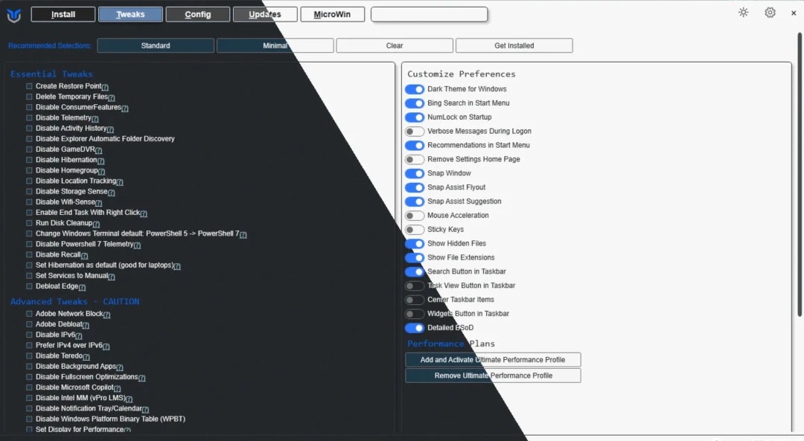Disable the Detailed BSoD toggle
Viewport: 804px width, 441px height.
point(414,328)
